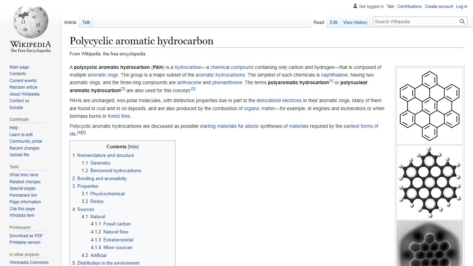Select the Read tab
This screenshot has height=266, width=473.
pos(319,22)
